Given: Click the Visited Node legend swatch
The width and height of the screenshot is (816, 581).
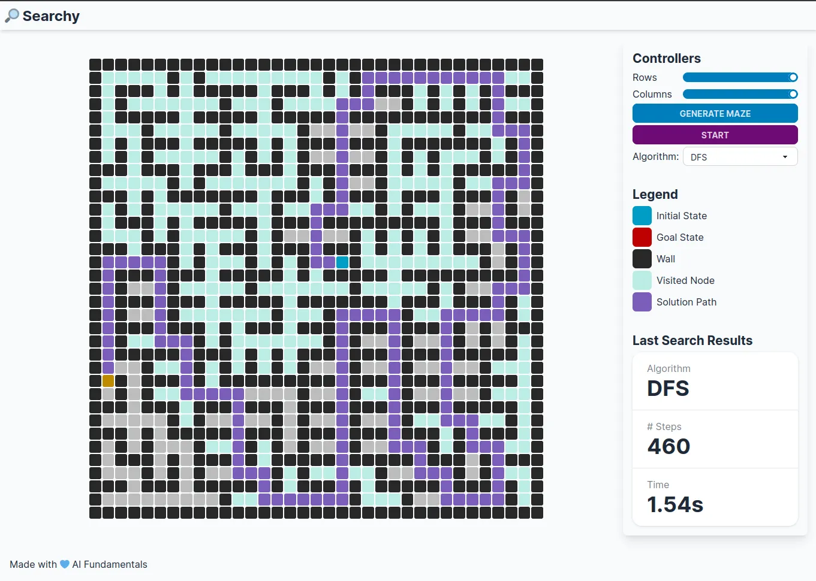Looking at the screenshot, I should (x=642, y=280).
